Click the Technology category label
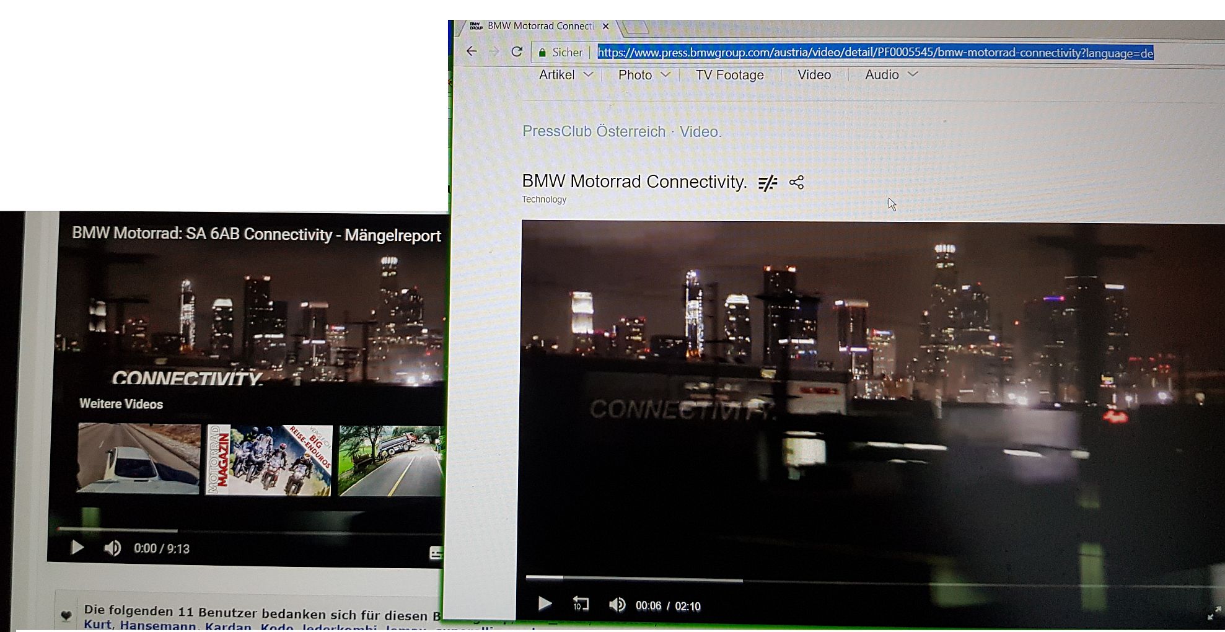The height and width of the screenshot is (632, 1225). click(x=544, y=200)
